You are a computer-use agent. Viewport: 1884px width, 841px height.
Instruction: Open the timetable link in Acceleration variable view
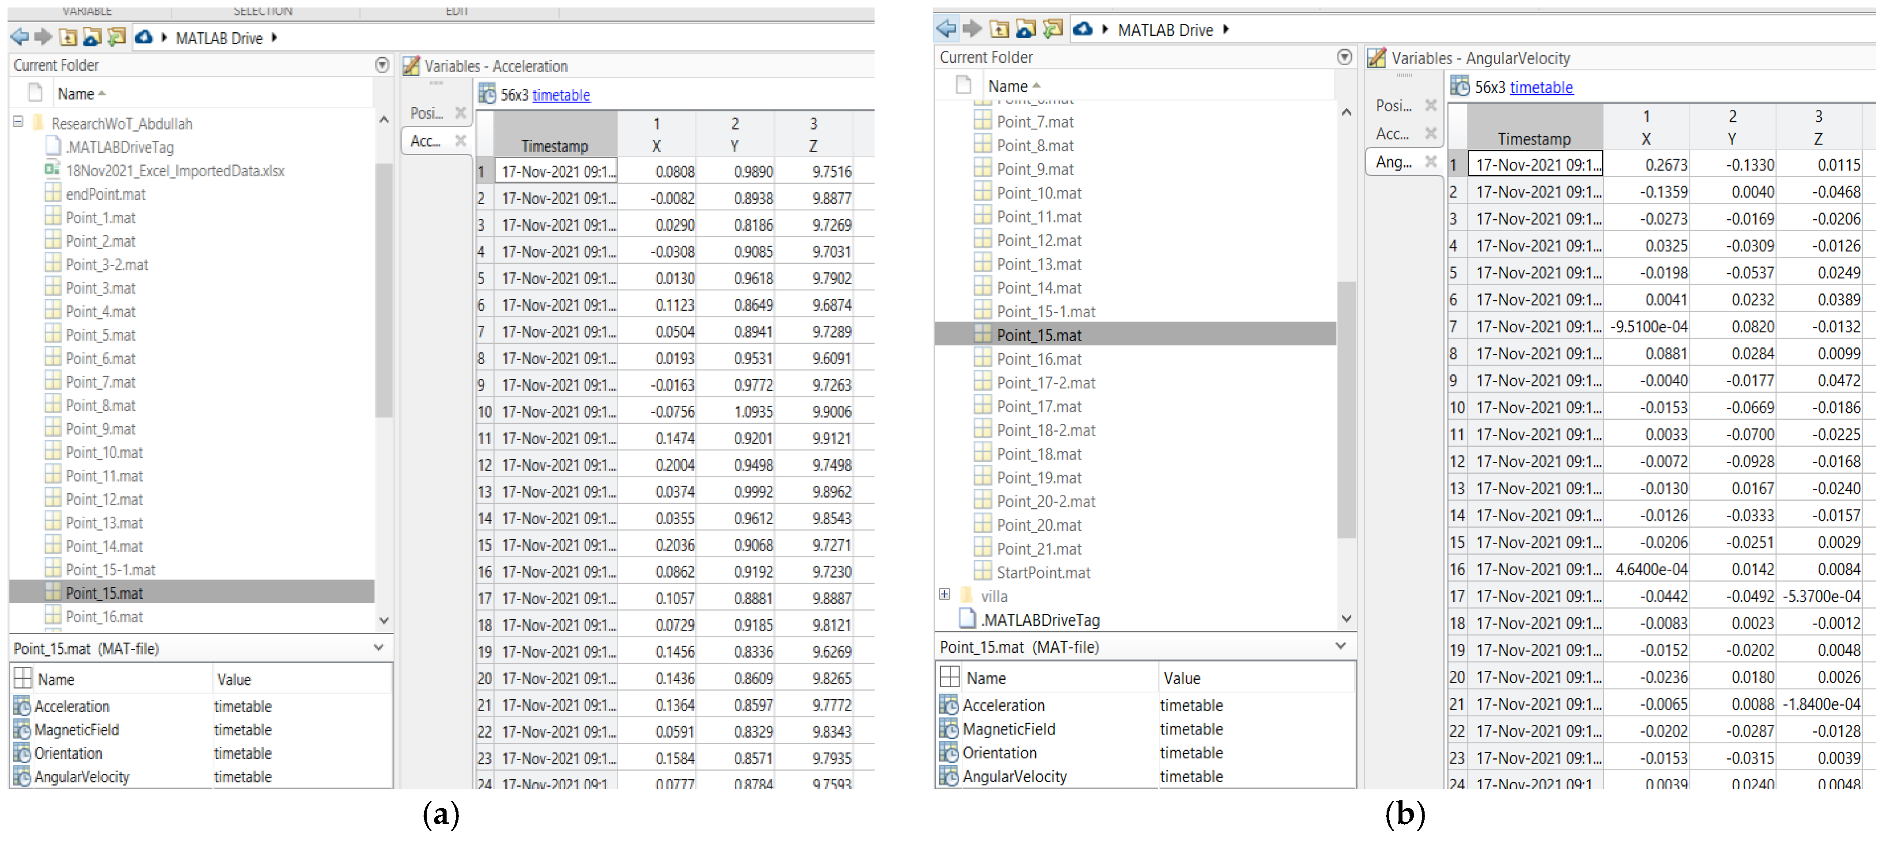561,95
